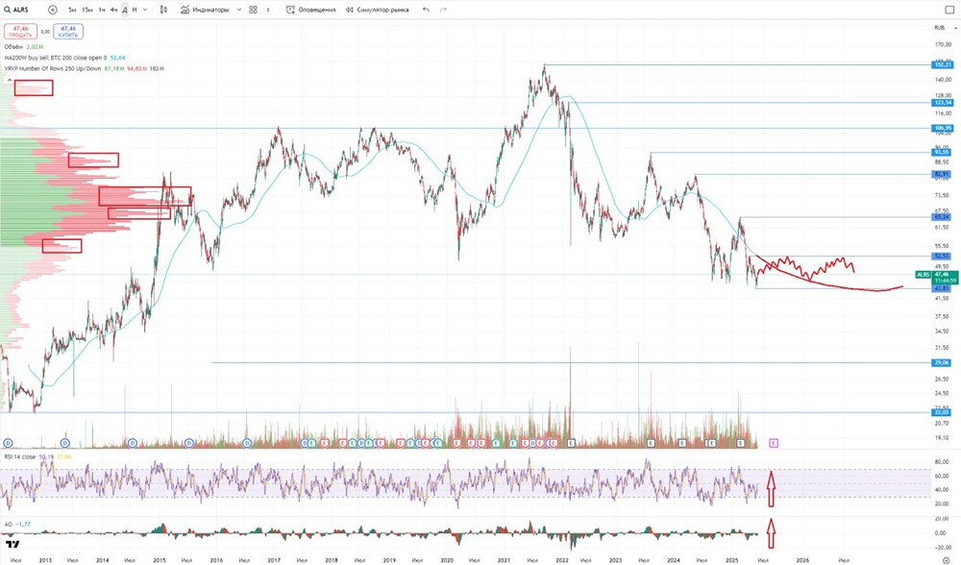Screen dimensions: 961x565
Task: Select the MA200W buy sell BTC legend
Action: point(64,58)
